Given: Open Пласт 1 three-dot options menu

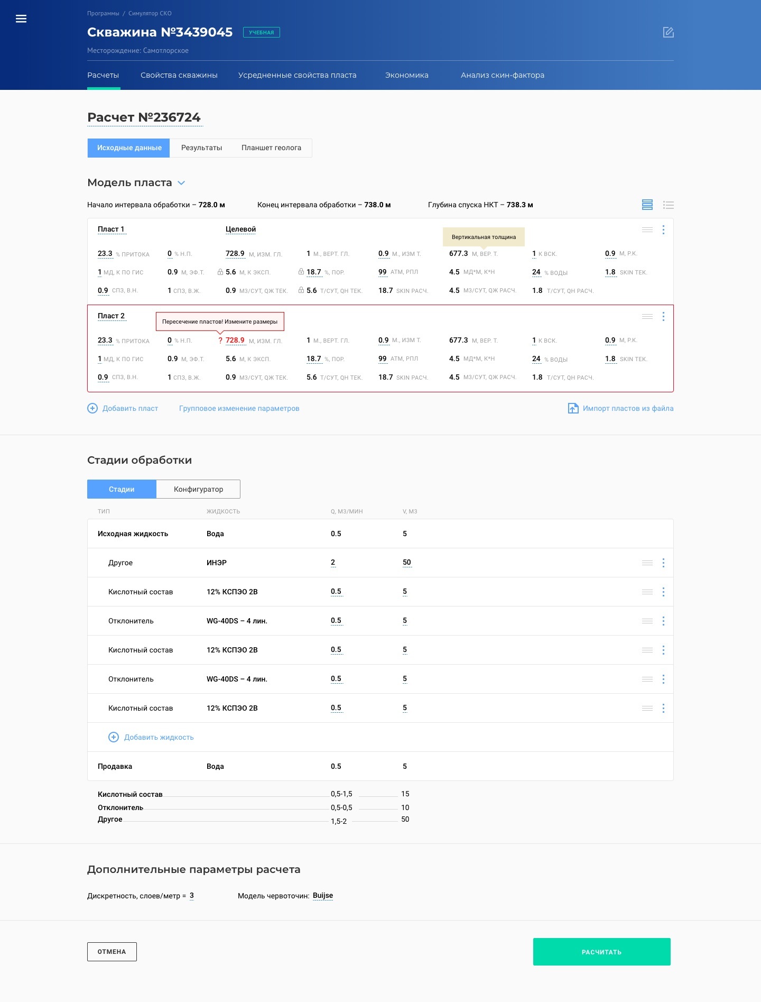Looking at the screenshot, I should pos(663,229).
